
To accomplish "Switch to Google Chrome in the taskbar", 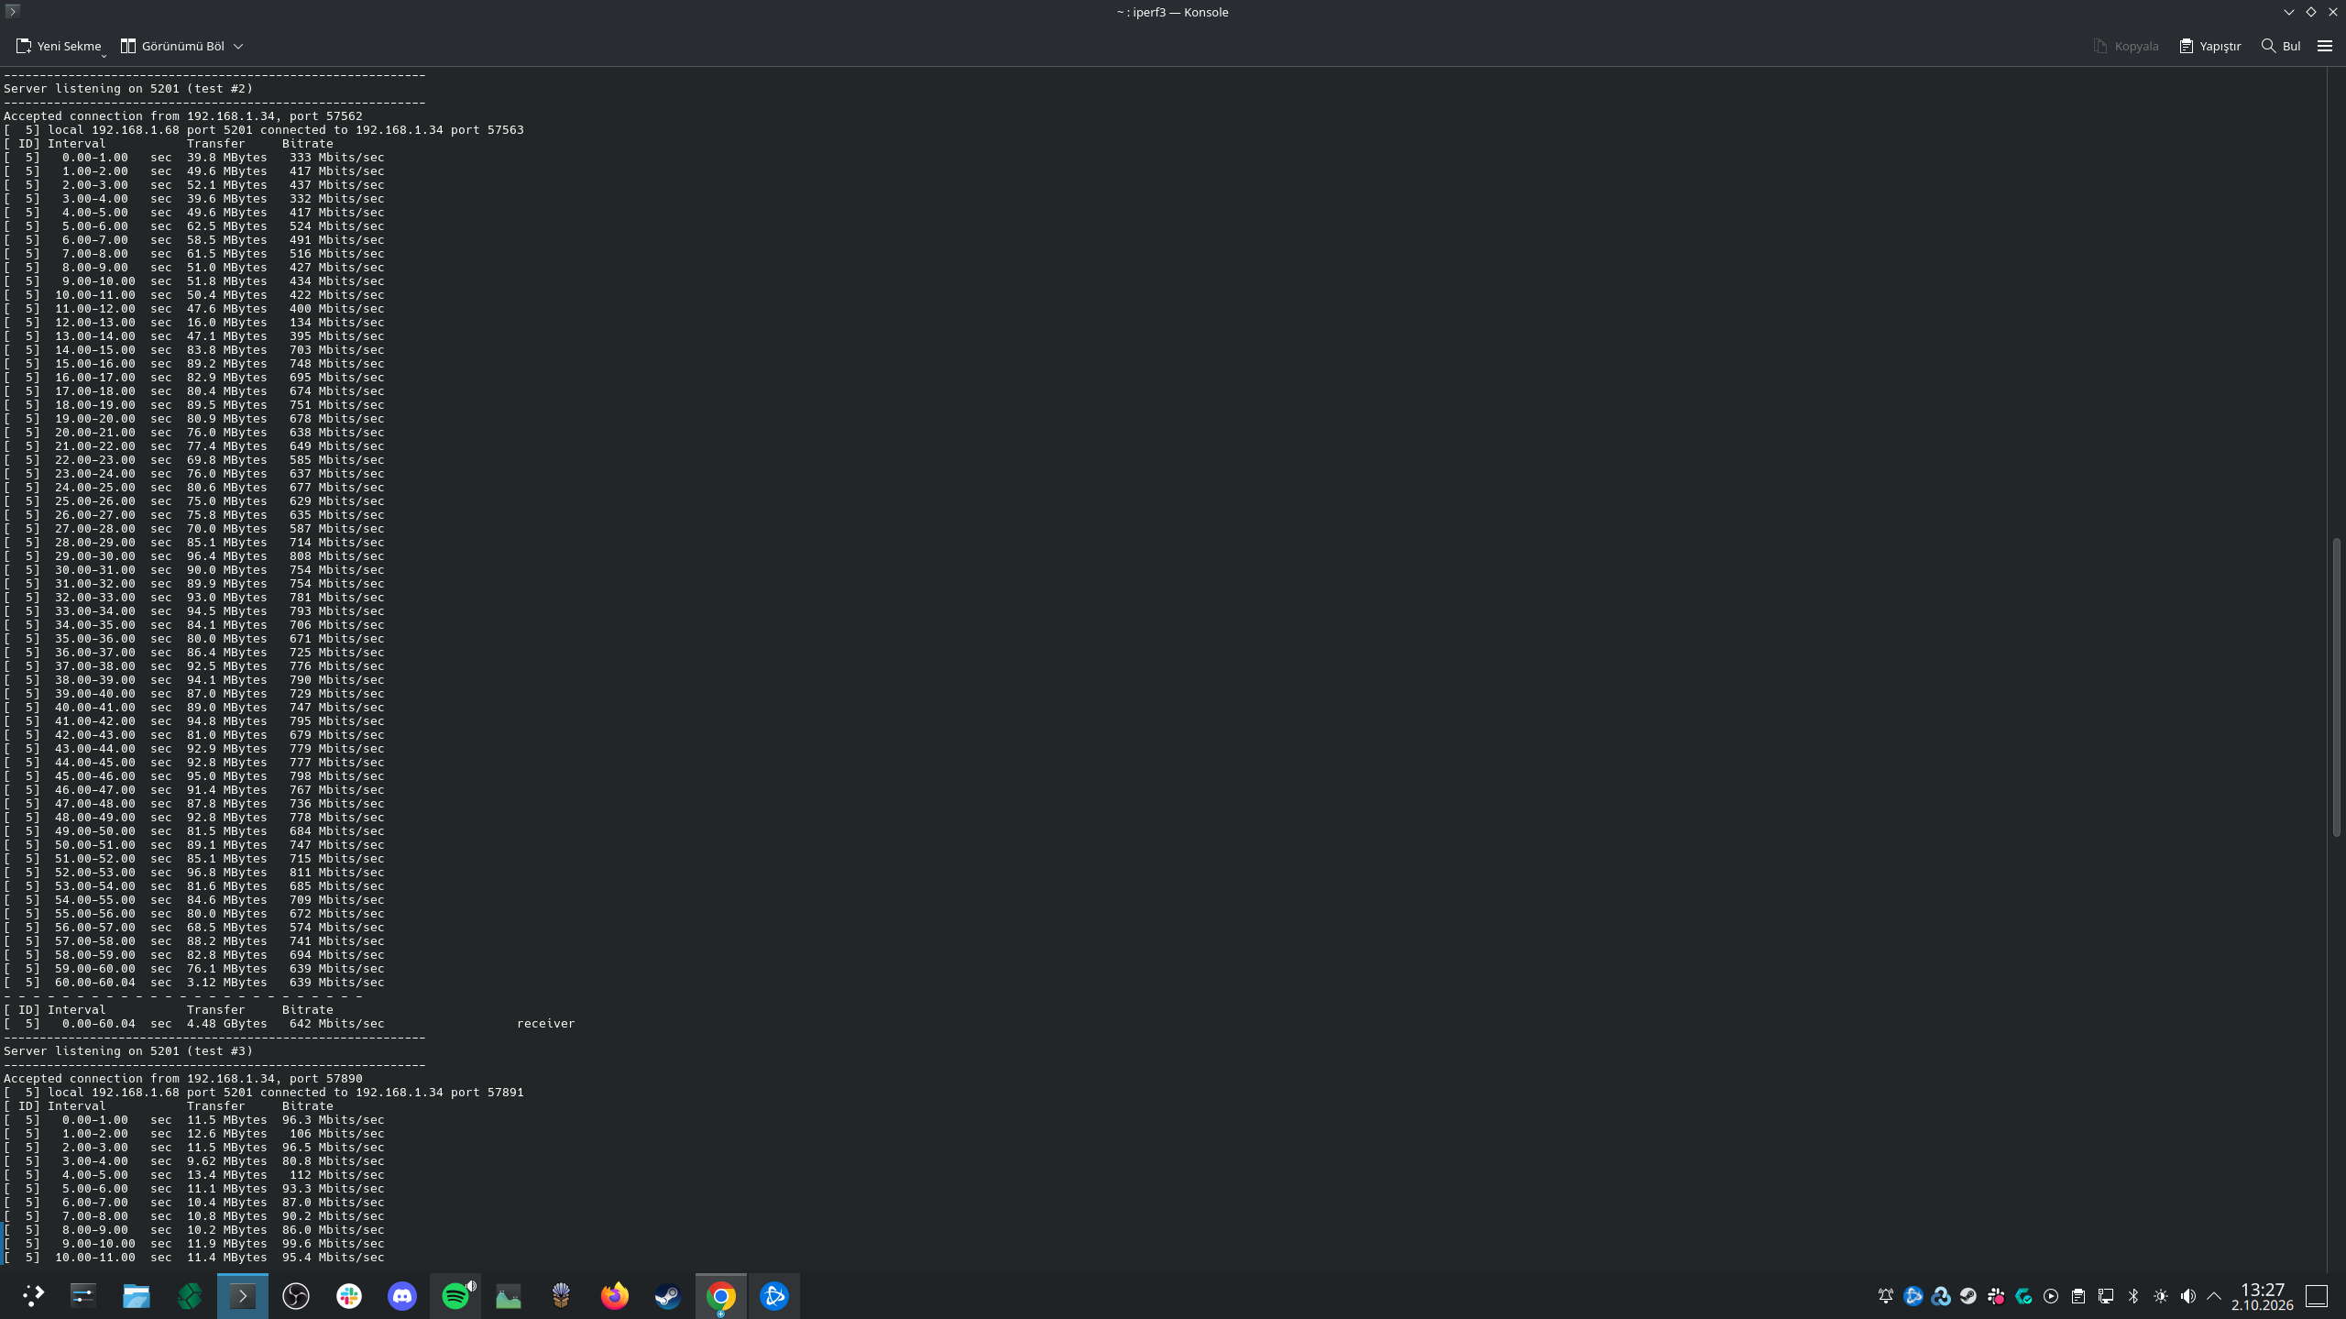I will coord(721,1295).
